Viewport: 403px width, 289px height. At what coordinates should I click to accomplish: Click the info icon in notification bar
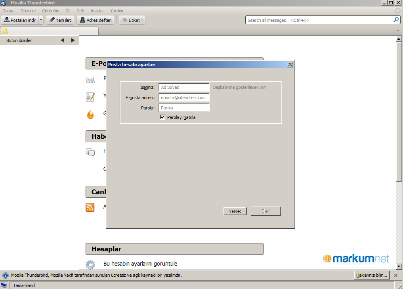(x=5, y=276)
